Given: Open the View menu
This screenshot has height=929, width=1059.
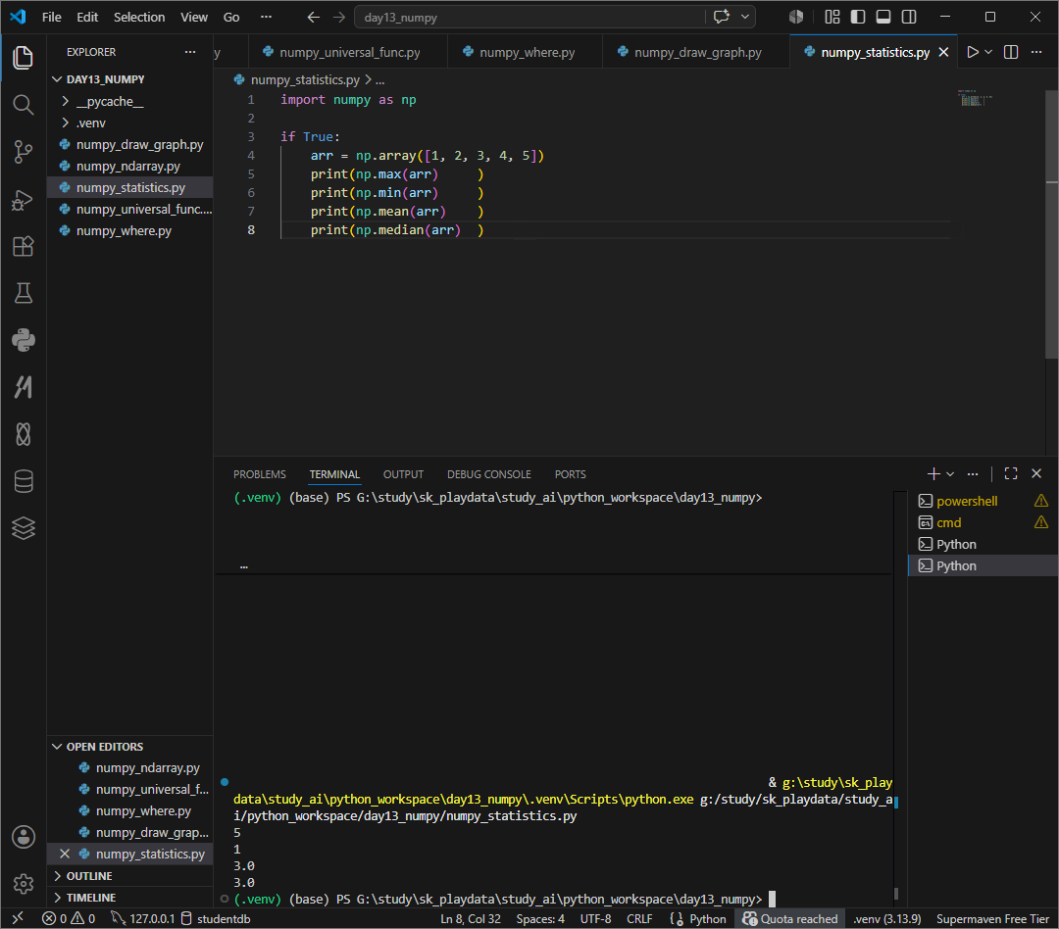Looking at the screenshot, I should (194, 17).
